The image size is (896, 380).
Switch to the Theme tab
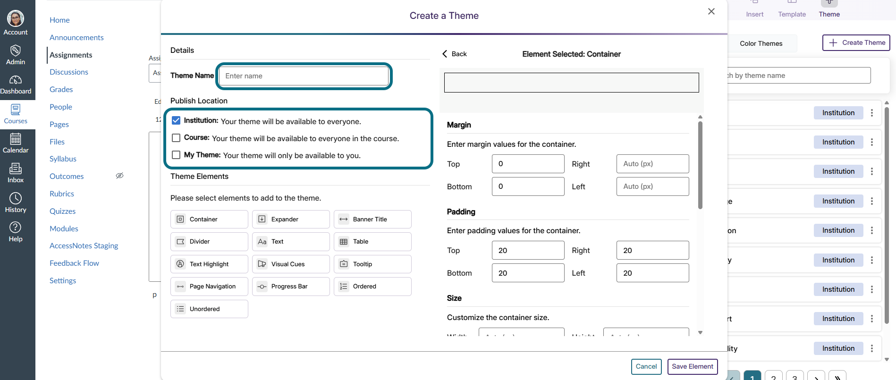829,9
